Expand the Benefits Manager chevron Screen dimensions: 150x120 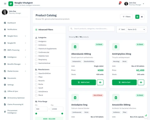coord(25,64)
